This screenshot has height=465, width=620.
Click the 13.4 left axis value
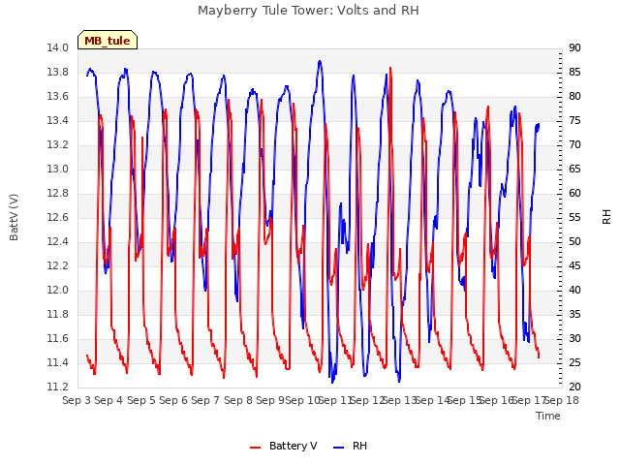click(58, 120)
